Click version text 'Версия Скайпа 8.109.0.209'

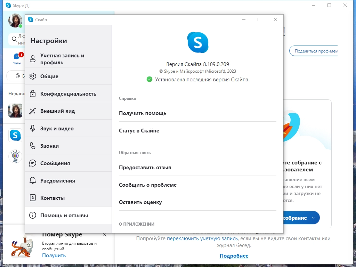coord(197,64)
